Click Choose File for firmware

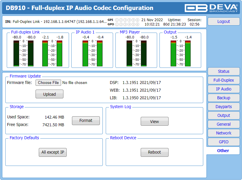[x=48, y=83]
